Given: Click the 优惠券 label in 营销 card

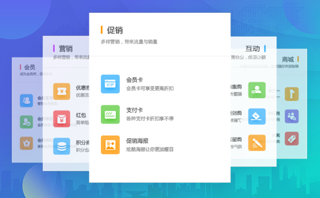Looking at the screenshot, I should tap(82, 88).
